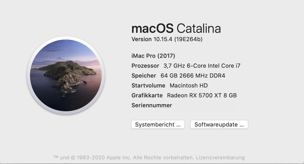Click the macOS Catalina island icon
Viewport: 304px width, 164px height.
coord(66,75)
